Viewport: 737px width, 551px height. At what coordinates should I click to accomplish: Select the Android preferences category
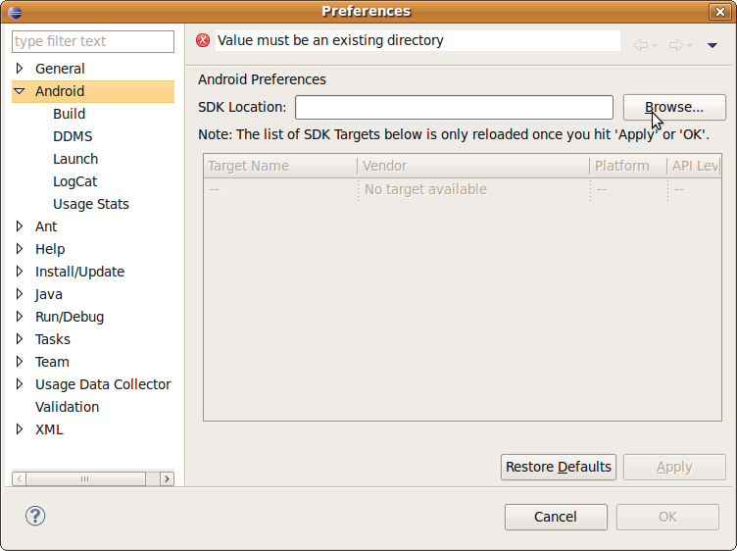[60, 91]
